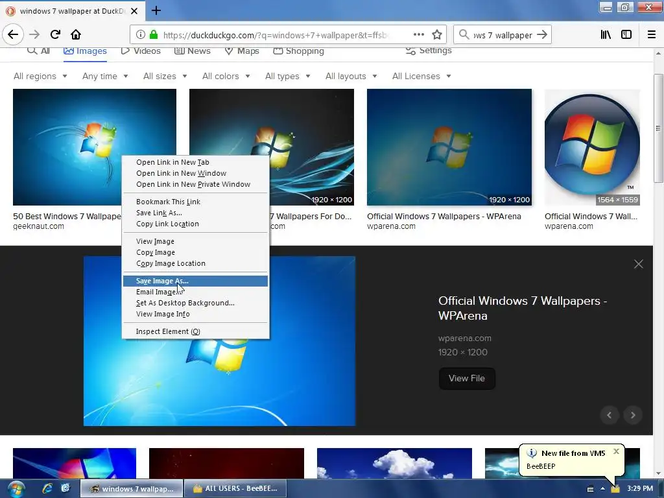Open the Windows Start orb
The height and width of the screenshot is (498, 664).
pos(16,489)
